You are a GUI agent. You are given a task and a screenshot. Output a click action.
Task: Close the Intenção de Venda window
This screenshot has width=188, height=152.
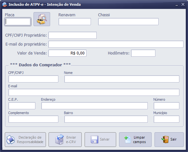tap(183, 4)
